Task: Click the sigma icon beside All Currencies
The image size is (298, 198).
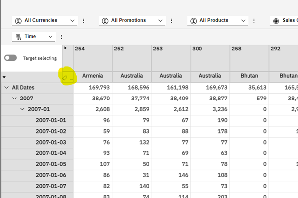Action: tap(18, 21)
